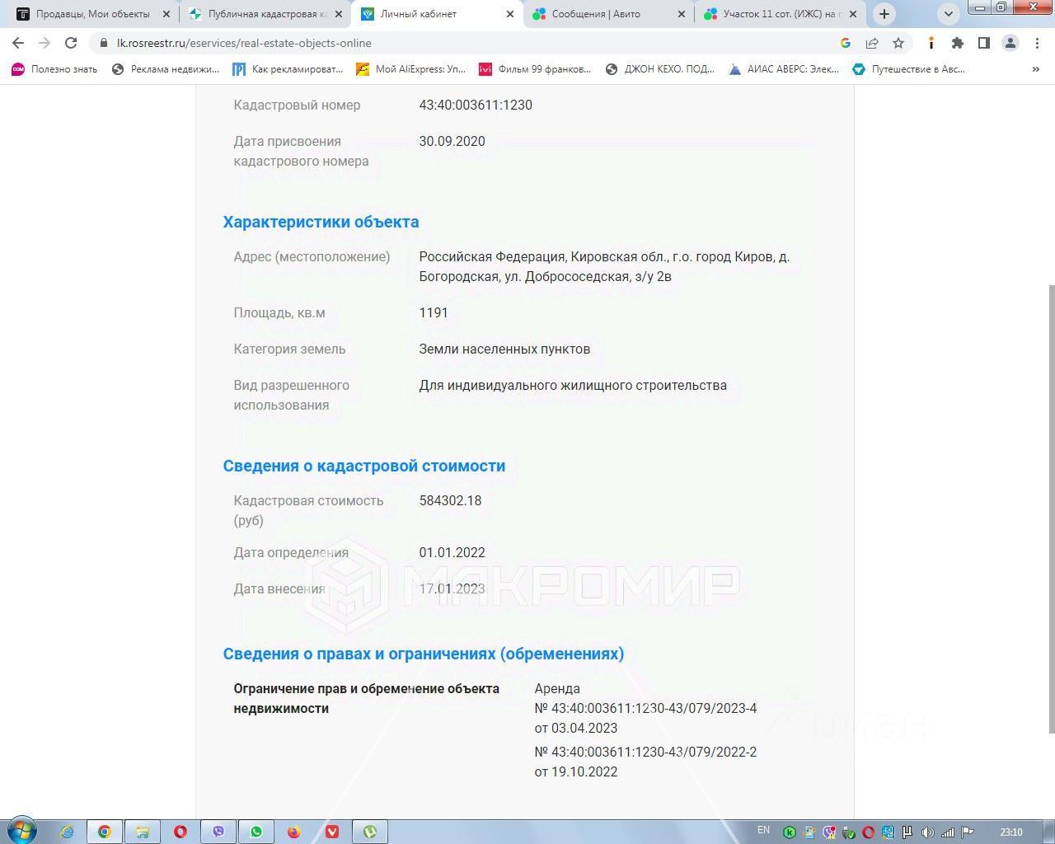Open Viber from the taskbar
1055x844 pixels.
(x=218, y=832)
